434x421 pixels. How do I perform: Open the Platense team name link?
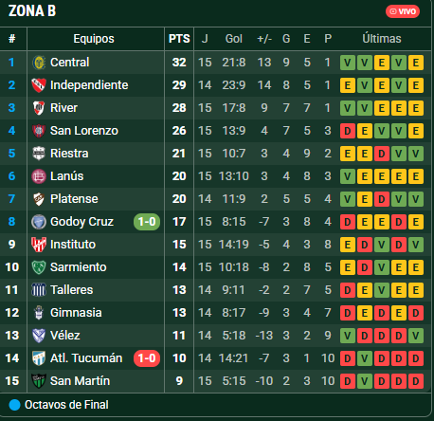74,199
